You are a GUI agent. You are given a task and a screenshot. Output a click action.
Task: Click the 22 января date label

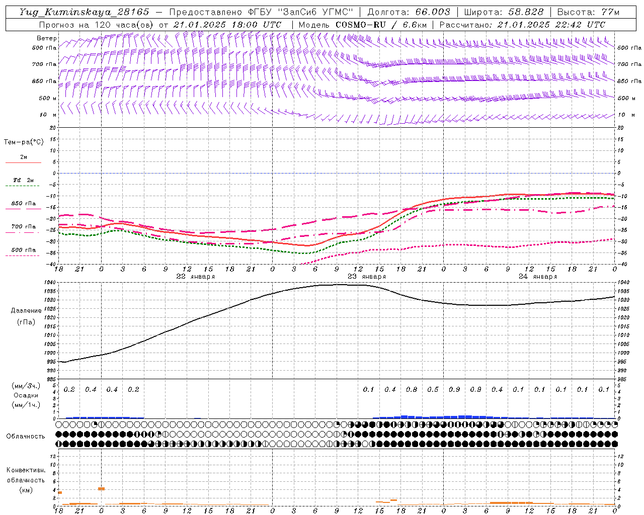click(195, 277)
